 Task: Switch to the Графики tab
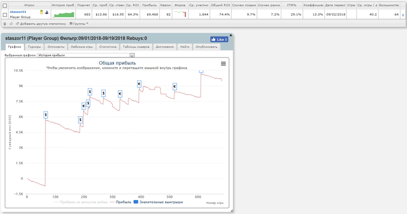pyautogui.click(x=15, y=47)
